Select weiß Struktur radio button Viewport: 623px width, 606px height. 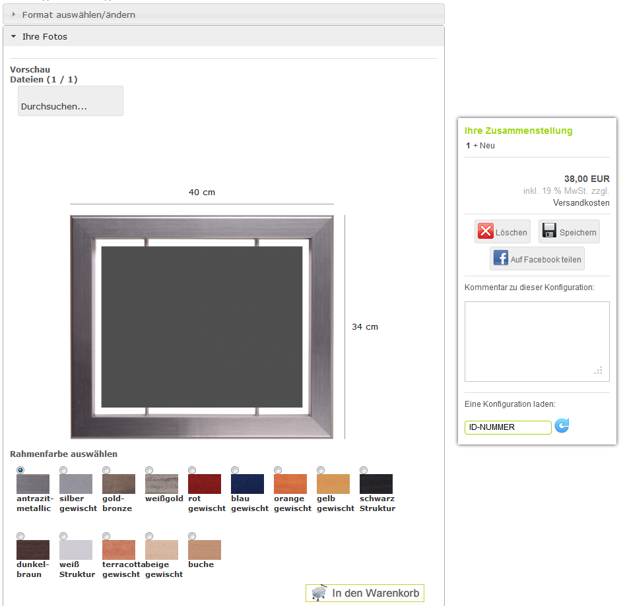[63, 535]
